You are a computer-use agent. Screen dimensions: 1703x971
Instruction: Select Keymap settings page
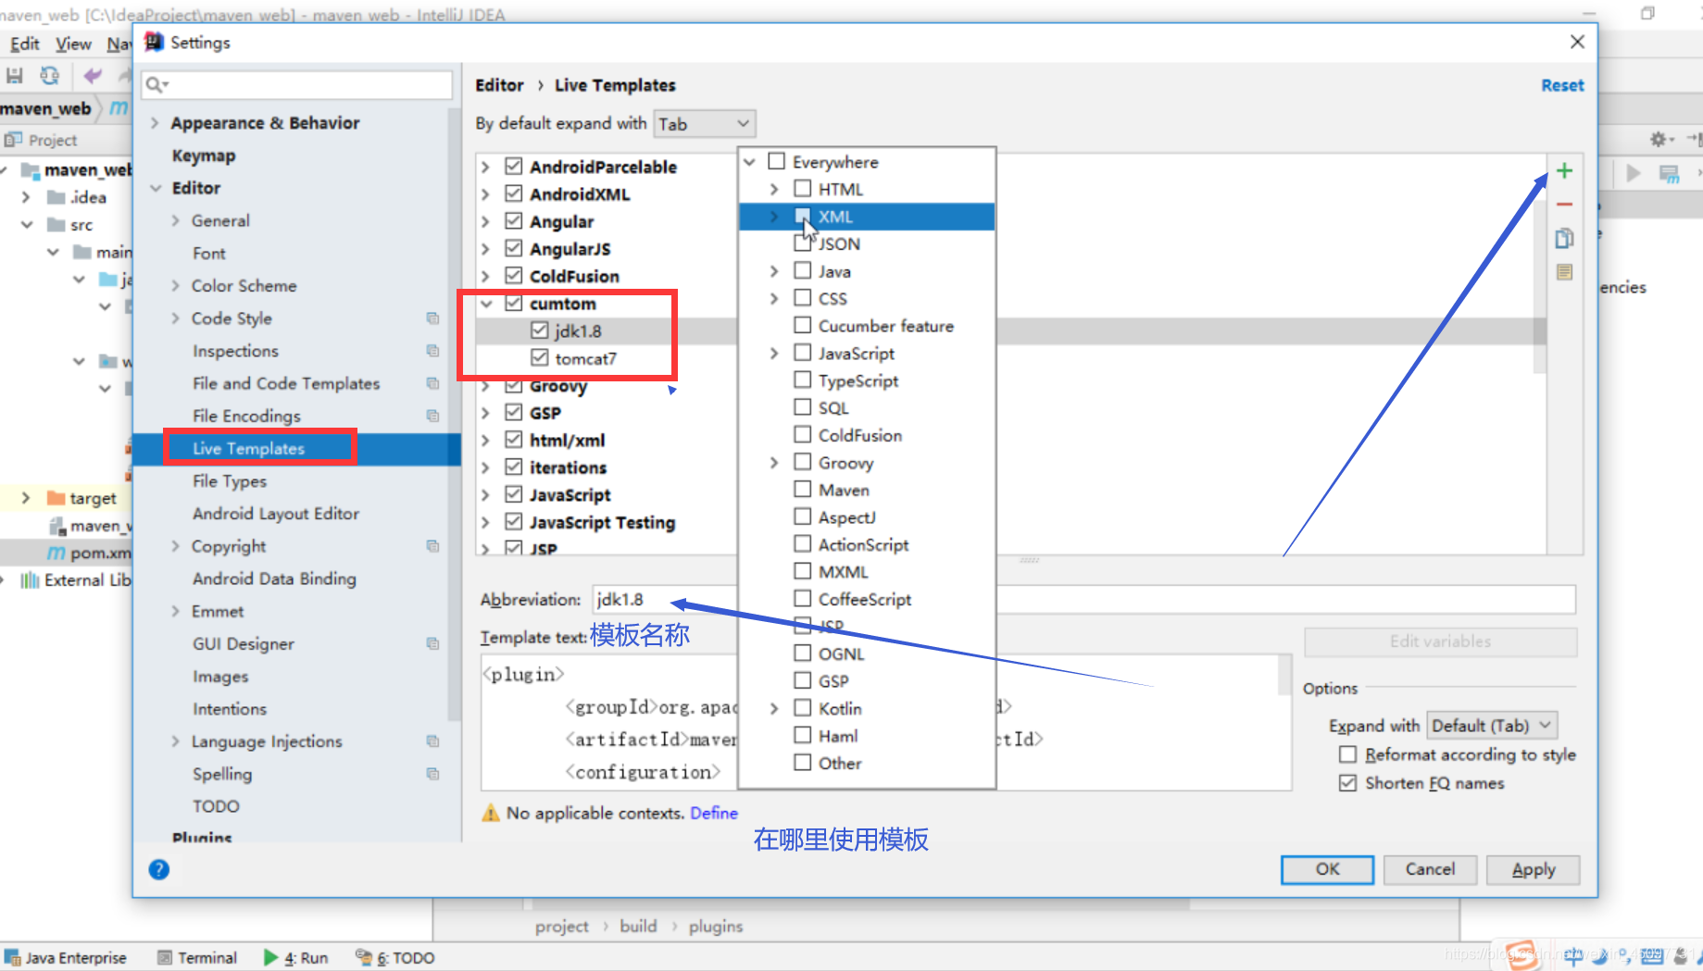tap(204, 156)
